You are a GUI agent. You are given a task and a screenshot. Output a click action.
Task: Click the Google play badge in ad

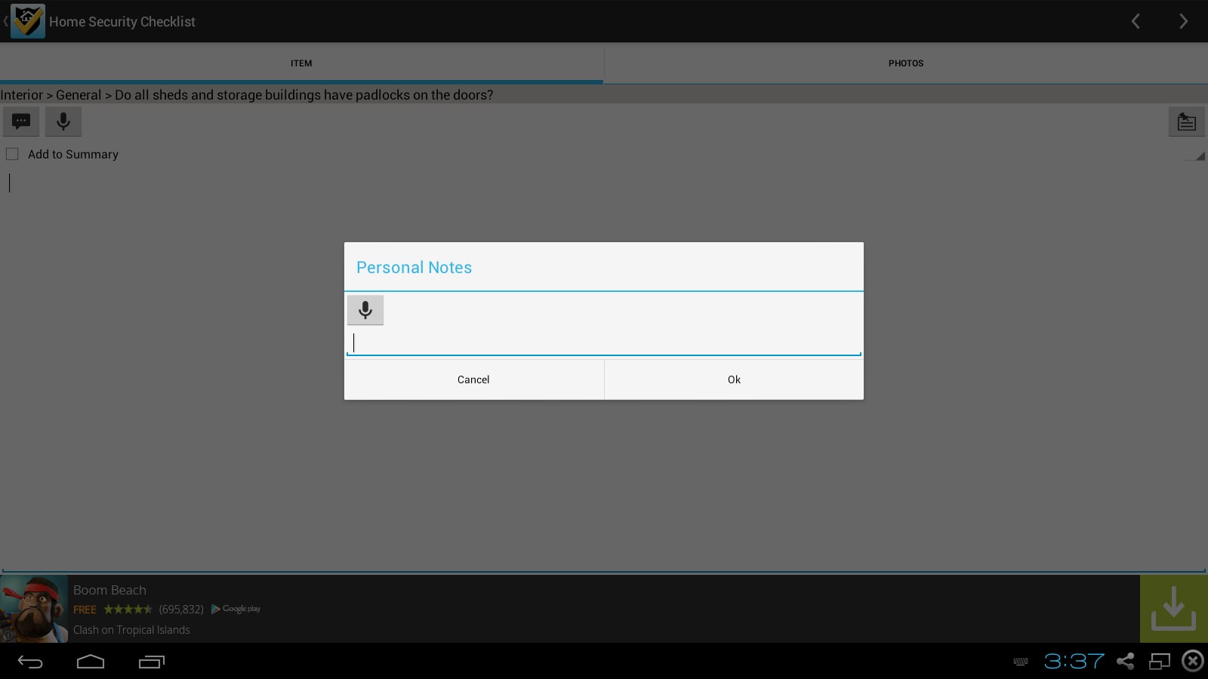(x=236, y=609)
